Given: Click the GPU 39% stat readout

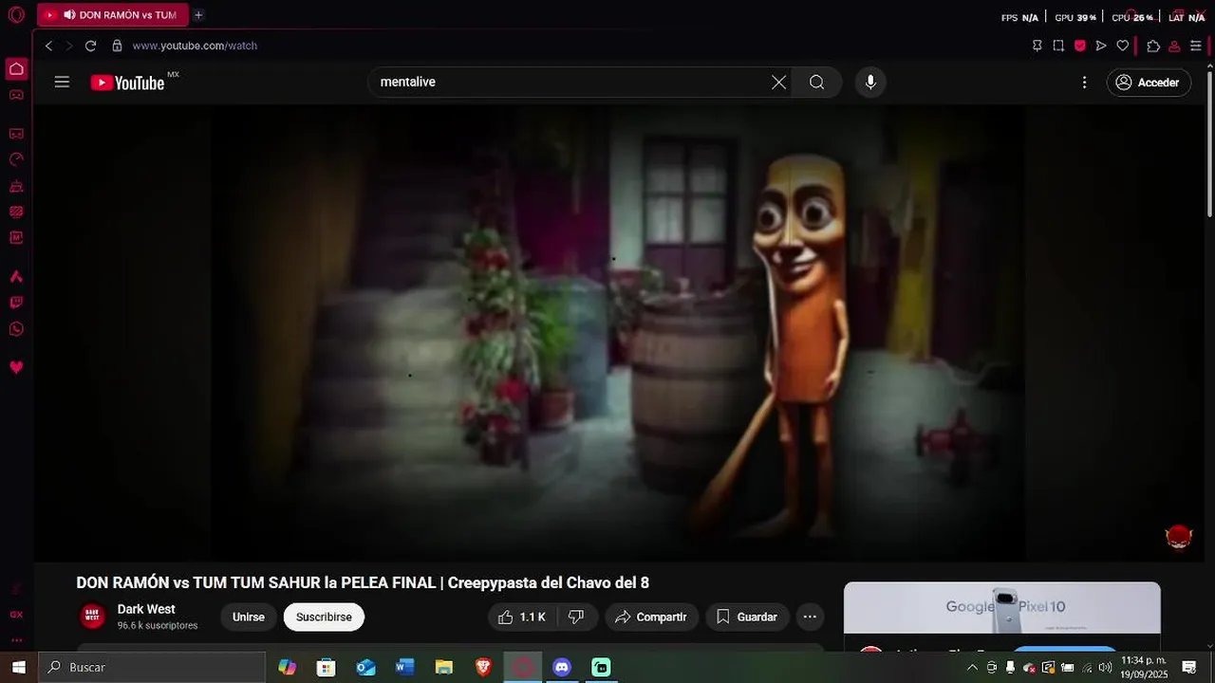Looking at the screenshot, I should coord(1075,17).
